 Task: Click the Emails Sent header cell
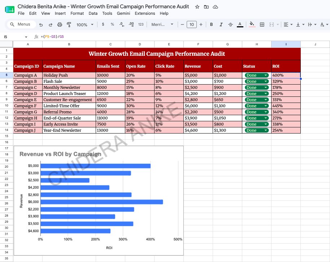point(110,66)
